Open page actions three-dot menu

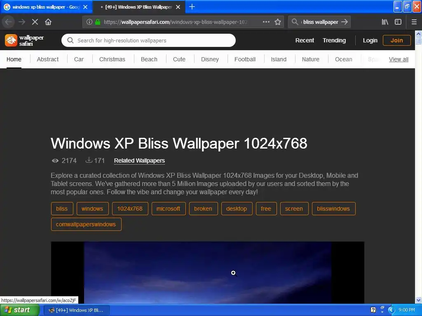coord(266,22)
